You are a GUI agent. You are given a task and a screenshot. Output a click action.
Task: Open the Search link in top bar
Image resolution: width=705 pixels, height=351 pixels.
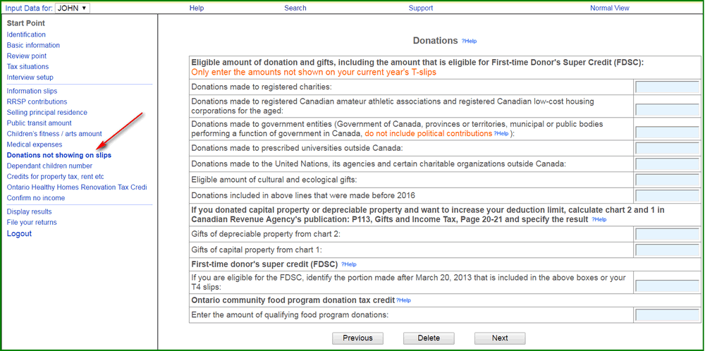[x=295, y=8]
